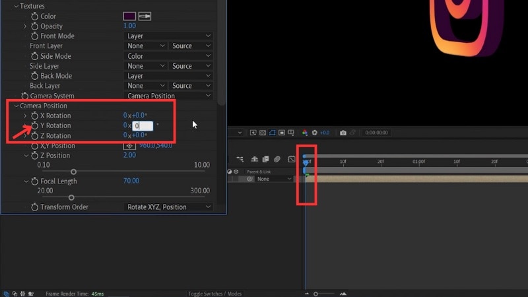Click the parent pick whip spiral icon
The width and height of the screenshot is (528, 297).
pyautogui.click(x=249, y=179)
